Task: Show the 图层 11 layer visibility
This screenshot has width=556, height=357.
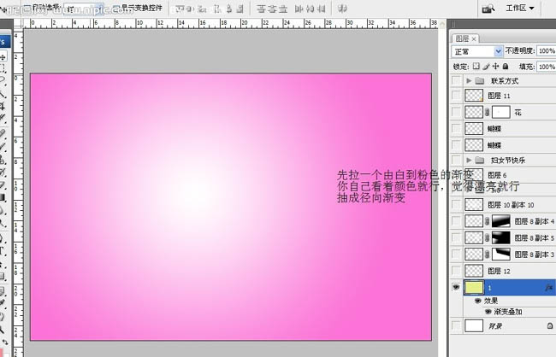Action: click(456, 96)
